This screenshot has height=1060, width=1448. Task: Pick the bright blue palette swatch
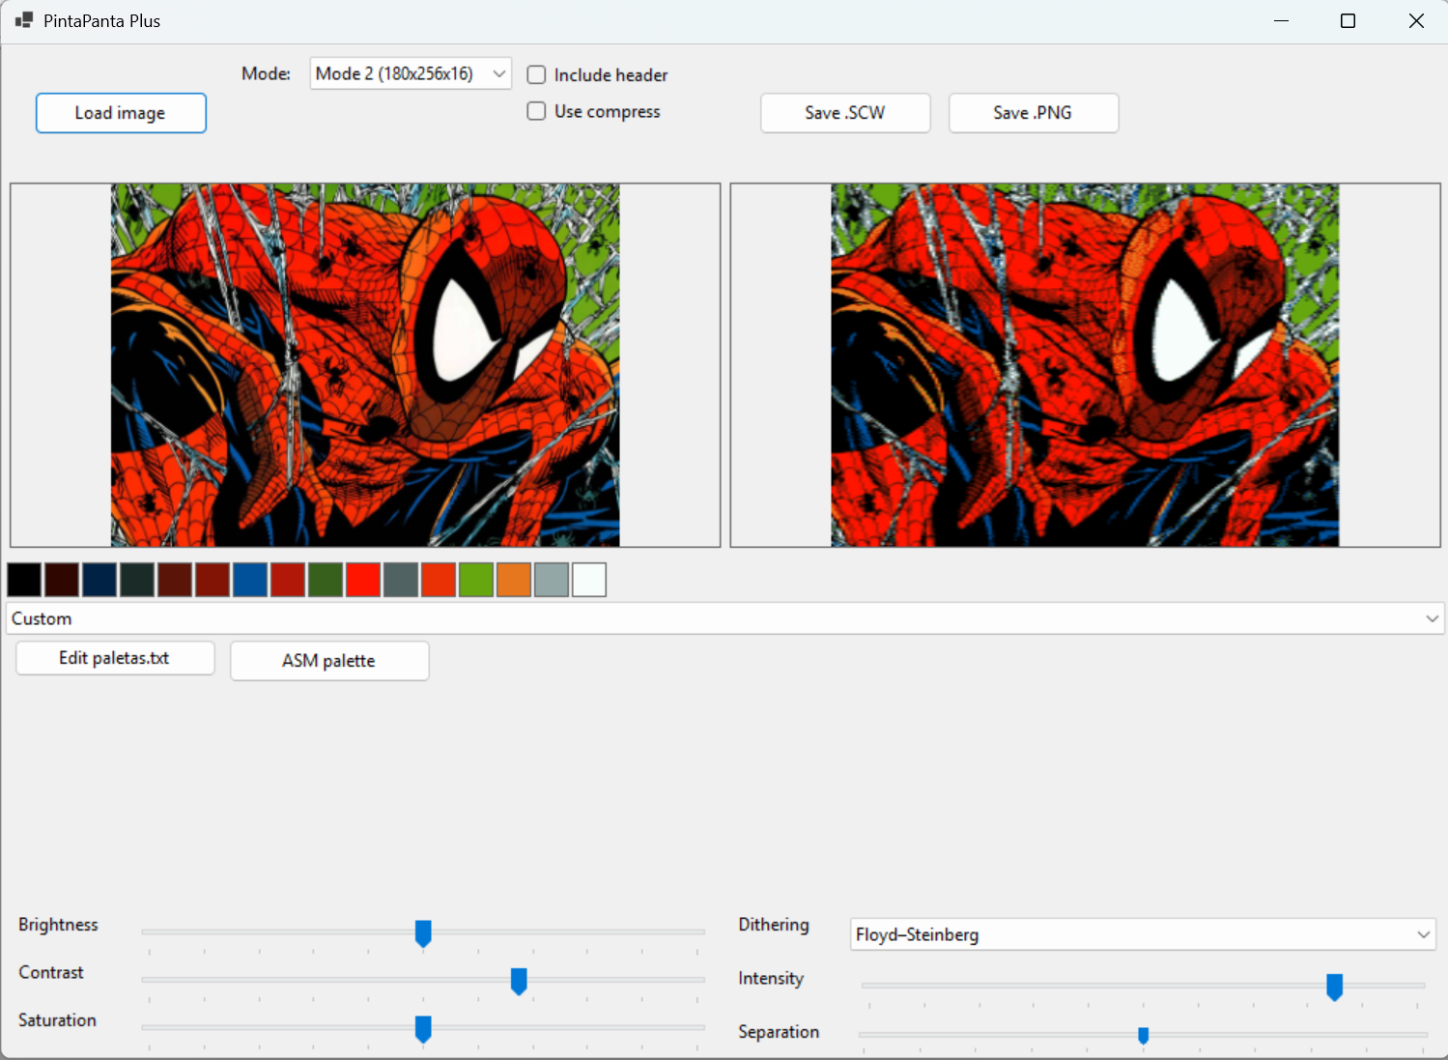click(x=250, y=580)
